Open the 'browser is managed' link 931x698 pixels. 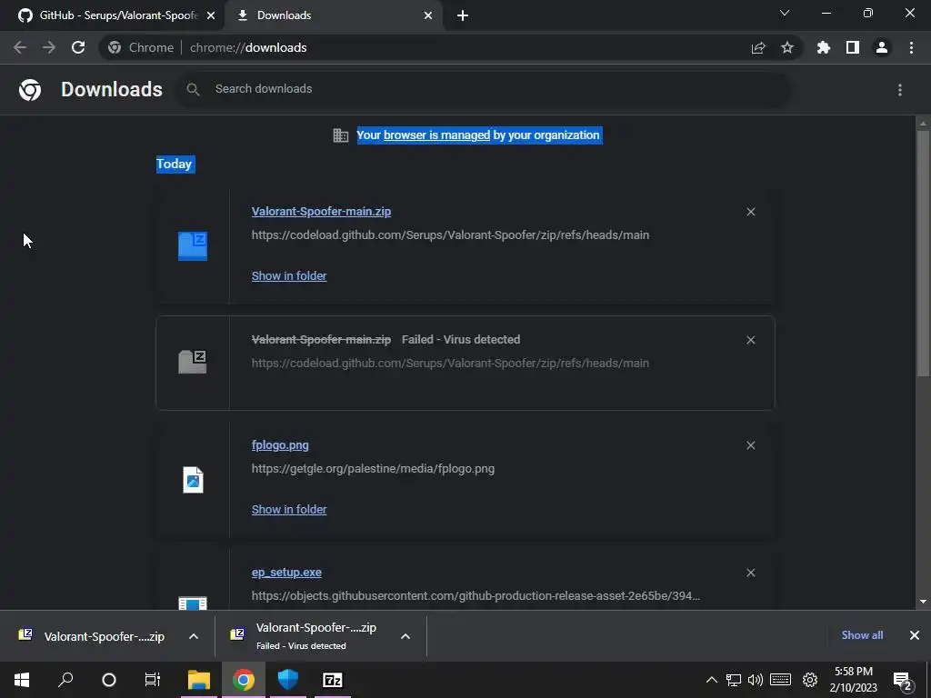[436, 135]
